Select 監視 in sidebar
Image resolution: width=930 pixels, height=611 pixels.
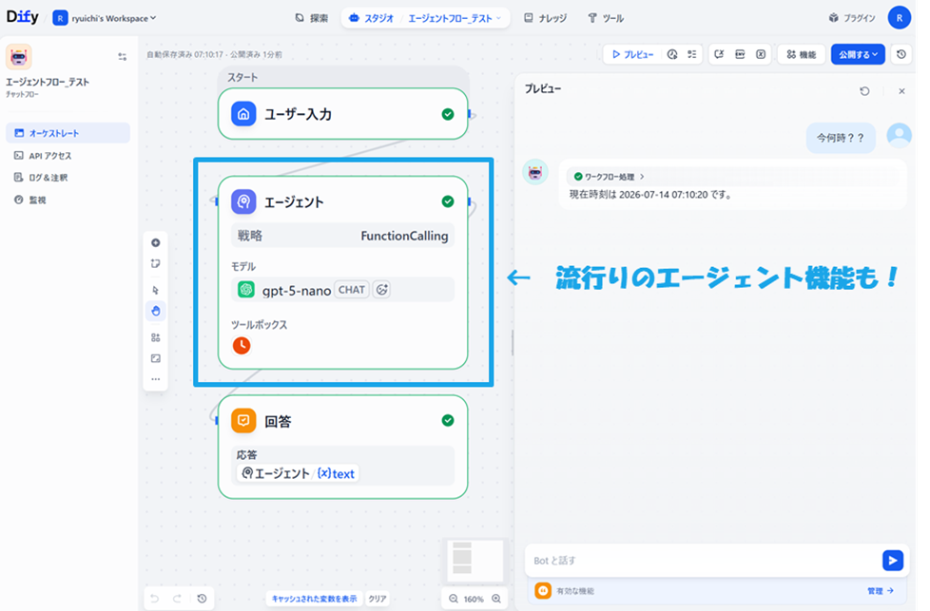click(68, 200)
